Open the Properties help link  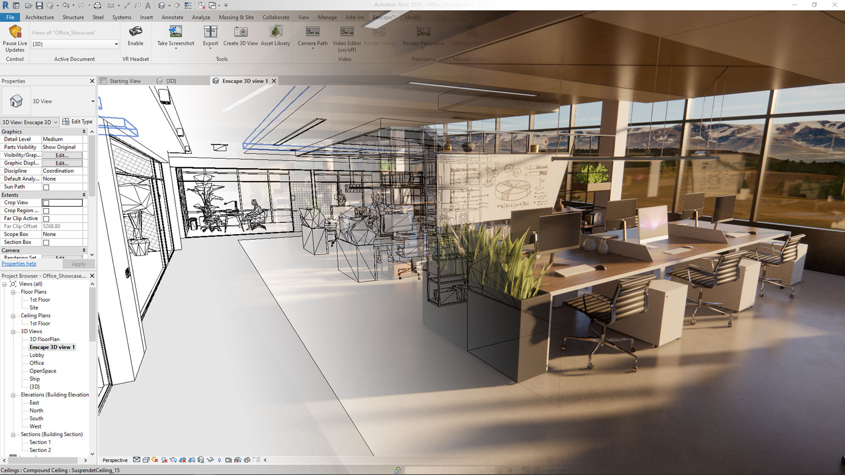pos(19,263)
